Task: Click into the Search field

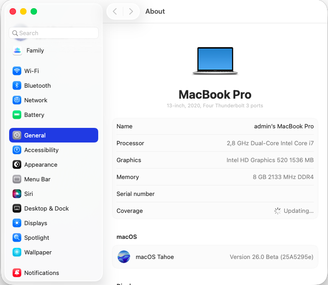Action: point(54,33)
